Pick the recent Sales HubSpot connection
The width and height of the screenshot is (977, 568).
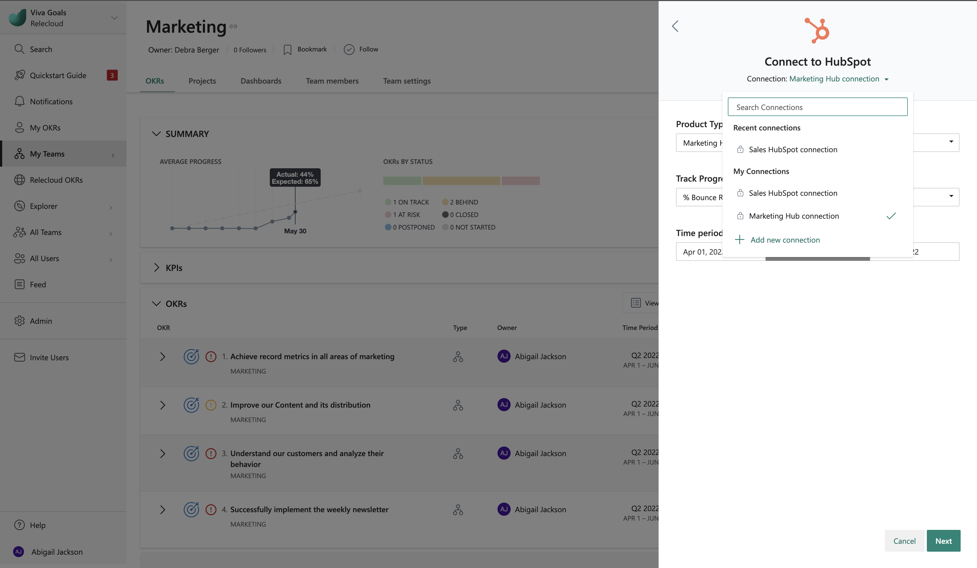[x=793, y=149]
